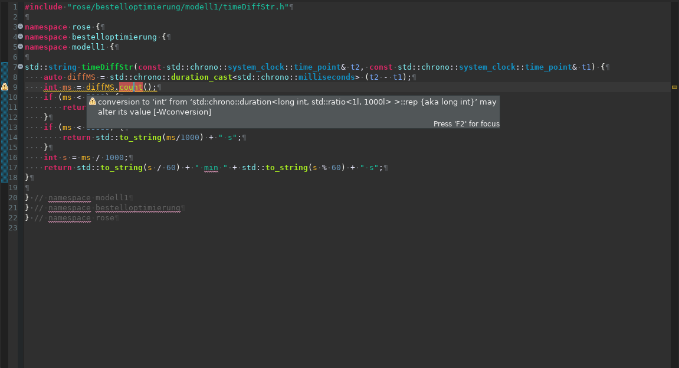Click to_string call on line 14
Screen dimensions: 679x368
[140, 138]
